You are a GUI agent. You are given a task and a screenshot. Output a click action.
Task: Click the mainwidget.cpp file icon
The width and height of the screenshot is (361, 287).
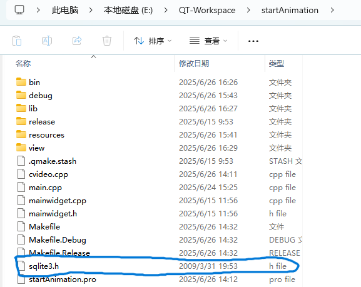coord(21,200)
